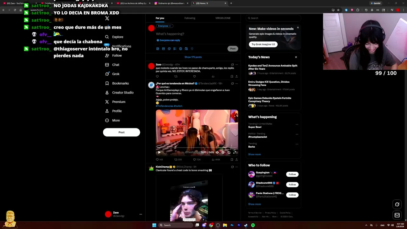Open Premium in the sidebar
Screen dimensions: 407x229
pyautogui.click(x=115, y=102)
